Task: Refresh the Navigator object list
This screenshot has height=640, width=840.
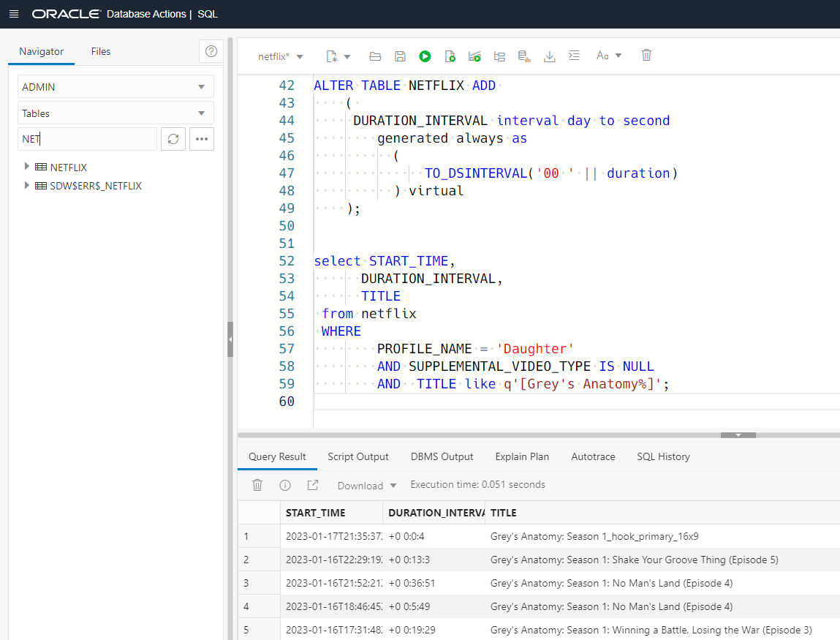Action: point(173,139)
